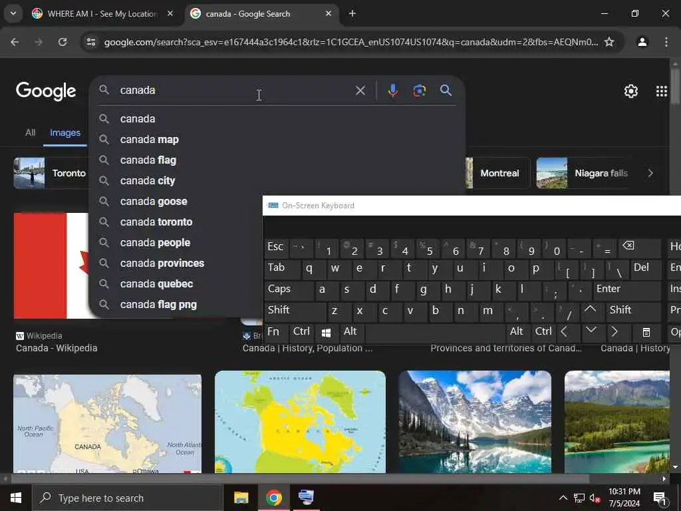
Task: Select the canada map suggestion
Action: pyautogui.click(x=278, y=140)
